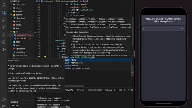Viewport: 192px width, 108px height.
Task: Split the terminal panel
Action: pos(121,90)
